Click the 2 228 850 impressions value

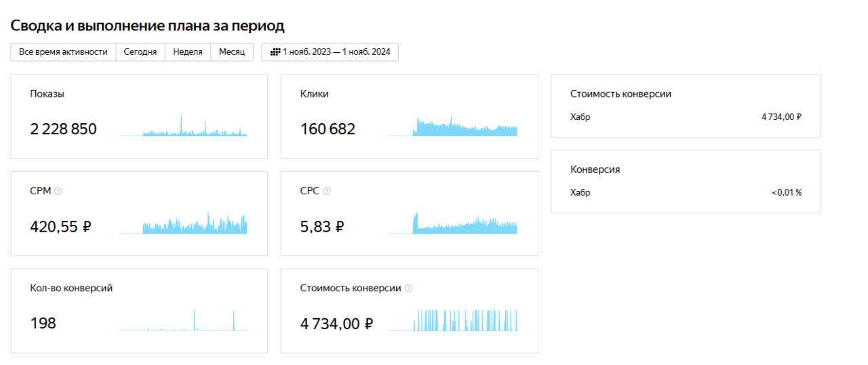click(x=64, y=129)
